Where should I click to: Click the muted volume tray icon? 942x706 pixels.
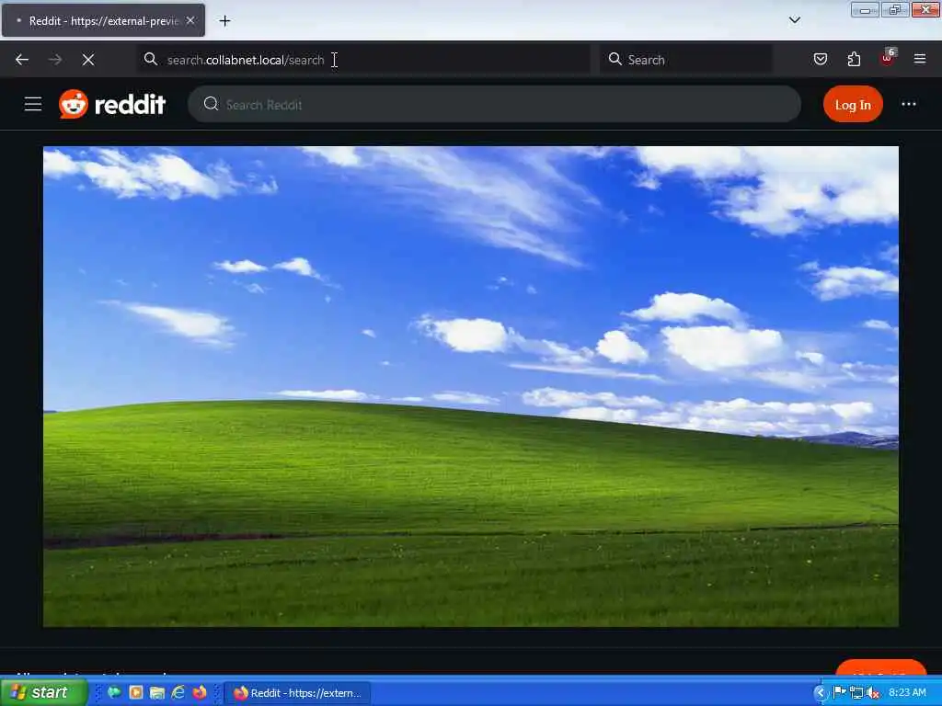coord(873,693)
